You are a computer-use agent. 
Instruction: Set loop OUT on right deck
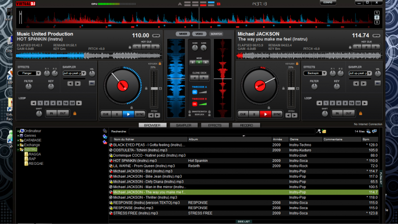point(349,113)
